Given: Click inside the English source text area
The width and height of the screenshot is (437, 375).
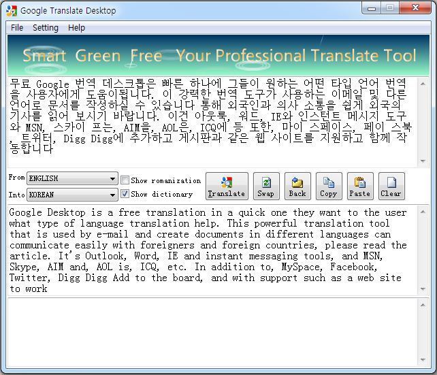Looking at the screenshot, I should click(x=212, y=250).
